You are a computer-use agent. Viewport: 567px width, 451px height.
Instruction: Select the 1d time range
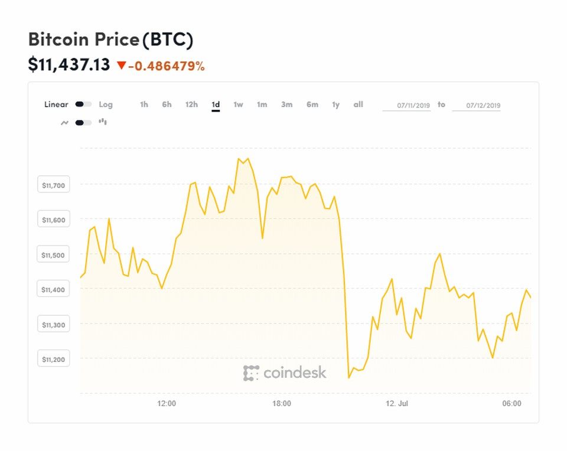coord(216,104)
